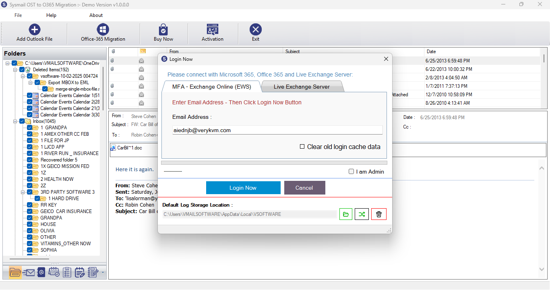Open the calendar with pencil icon
The height and width of the screenshot is (290, 550).
click(80, 272)
